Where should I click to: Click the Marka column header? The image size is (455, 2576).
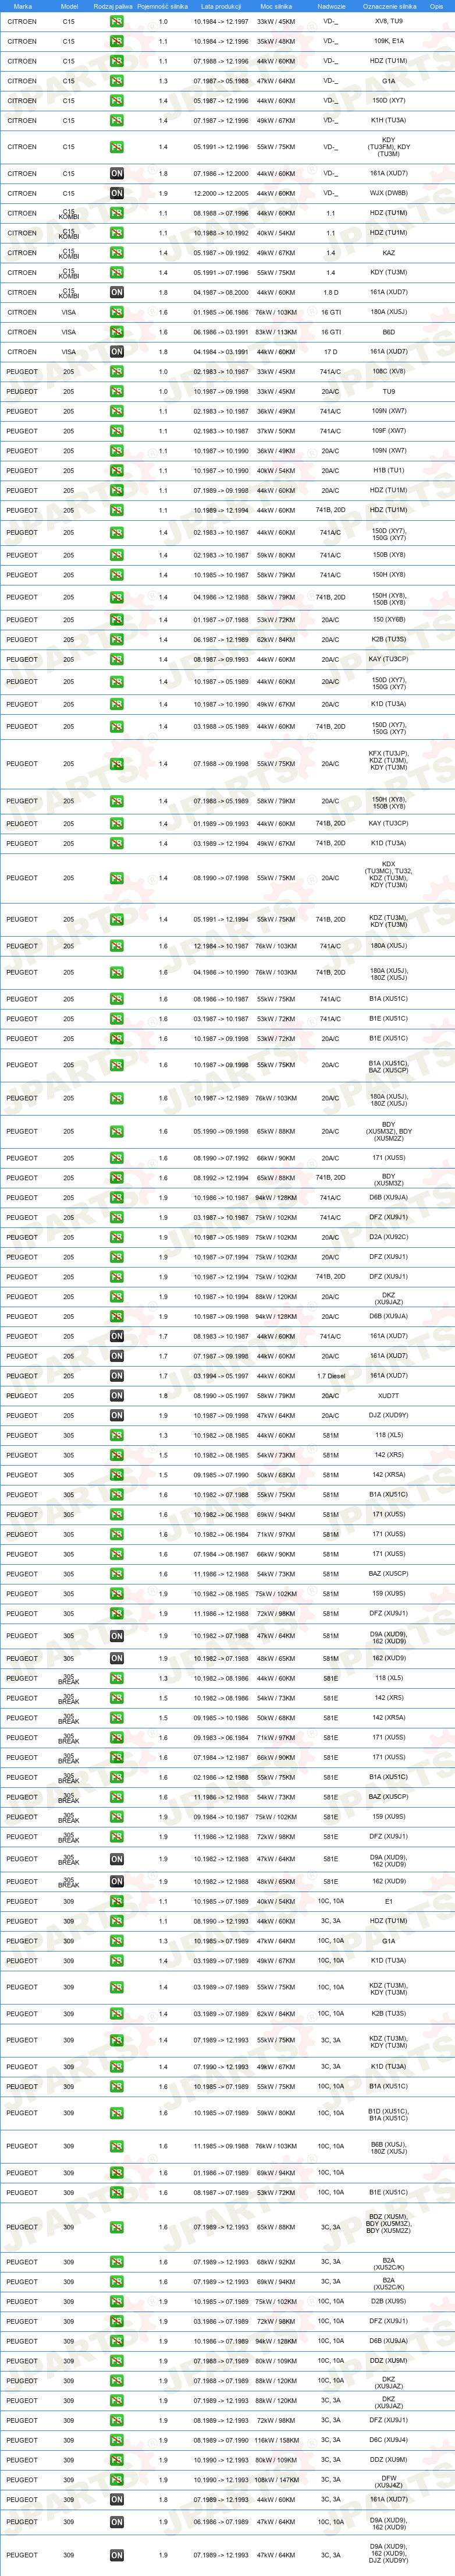point(22,6)
